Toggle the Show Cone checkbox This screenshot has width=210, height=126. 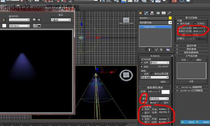(178, 23)
